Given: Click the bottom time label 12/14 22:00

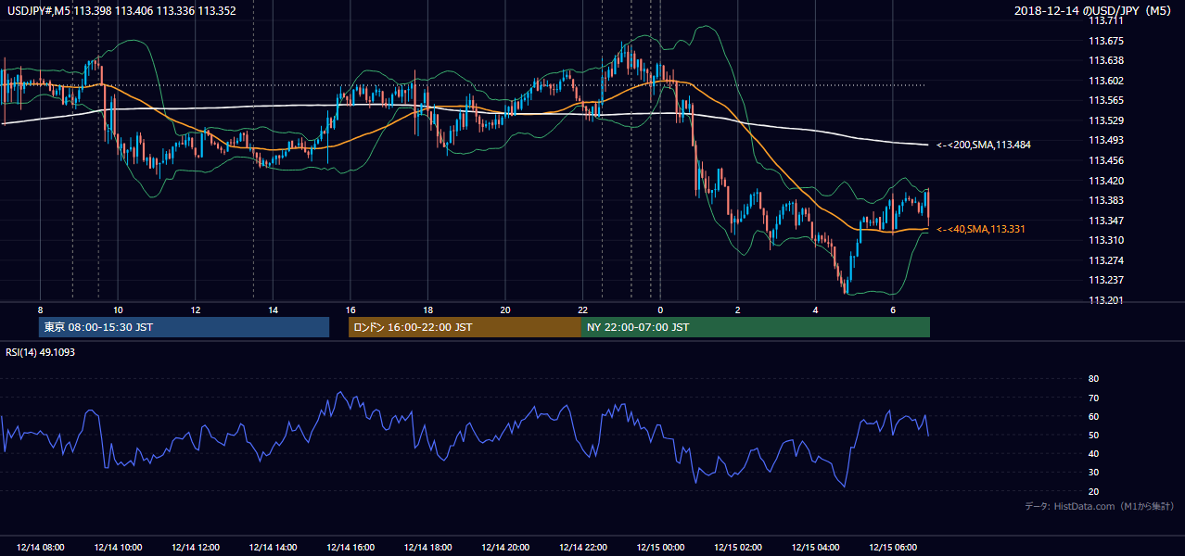Looking at the screenshot, I should click(583, 548).
